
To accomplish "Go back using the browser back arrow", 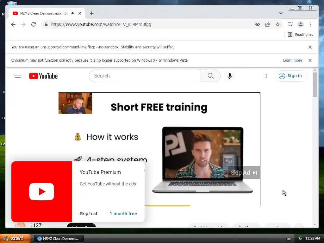I will pyautogui.click(x=13, y=24).
